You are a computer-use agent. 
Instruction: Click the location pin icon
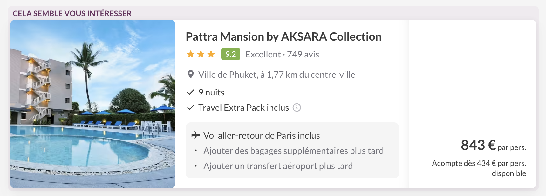191,75
